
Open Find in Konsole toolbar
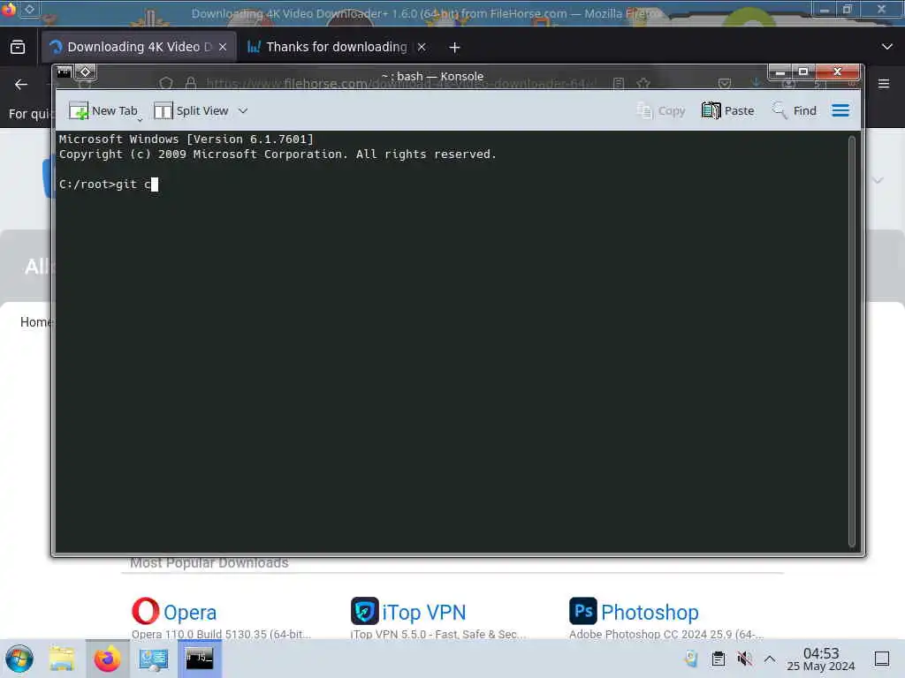[795, 110]
